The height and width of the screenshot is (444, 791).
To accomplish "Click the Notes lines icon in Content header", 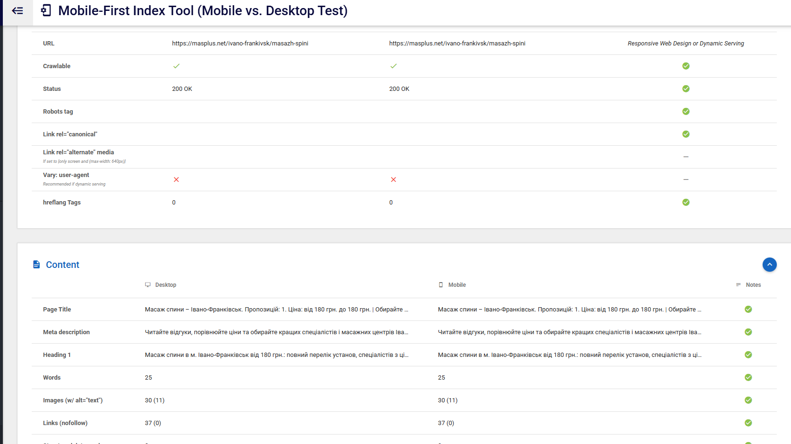I will click(738, 285).
